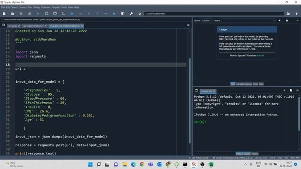301x169 pixels.
Task: Create a new file from the toolbar
Action: pos(4,14)
